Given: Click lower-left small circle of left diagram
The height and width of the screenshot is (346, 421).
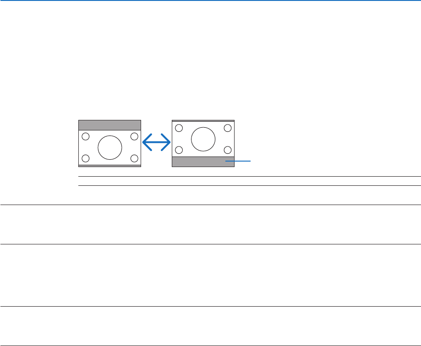Looking at the screenshot, I should click(85, 158).
